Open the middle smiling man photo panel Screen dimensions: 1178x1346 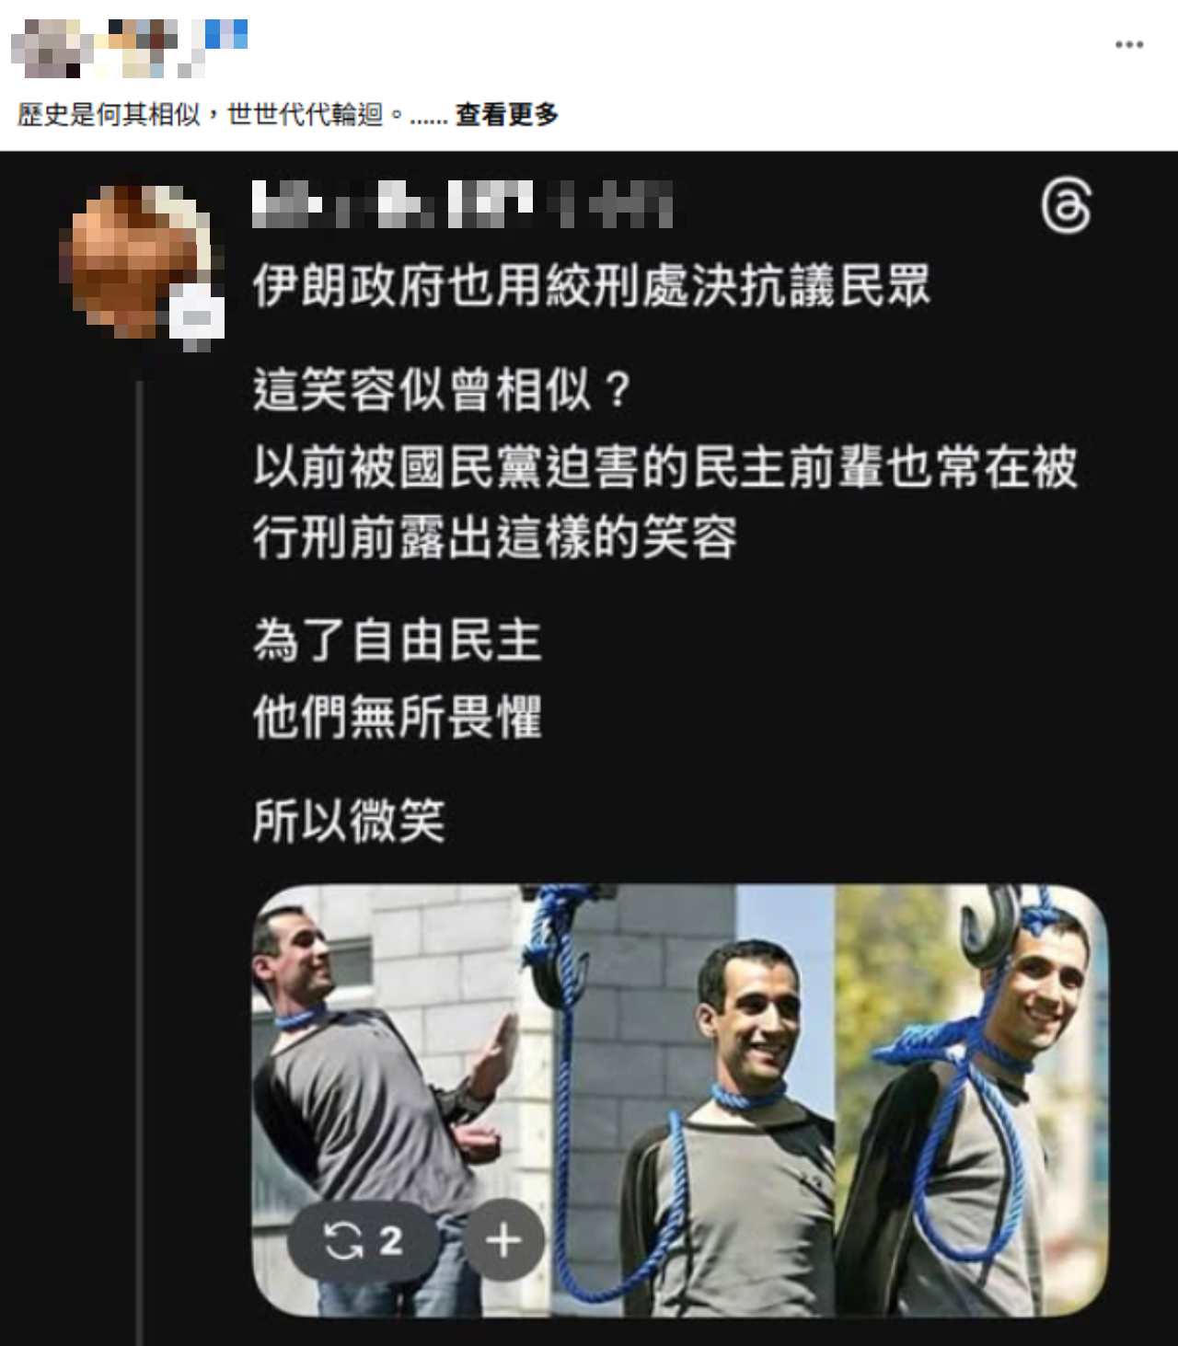coord(693,1100)
